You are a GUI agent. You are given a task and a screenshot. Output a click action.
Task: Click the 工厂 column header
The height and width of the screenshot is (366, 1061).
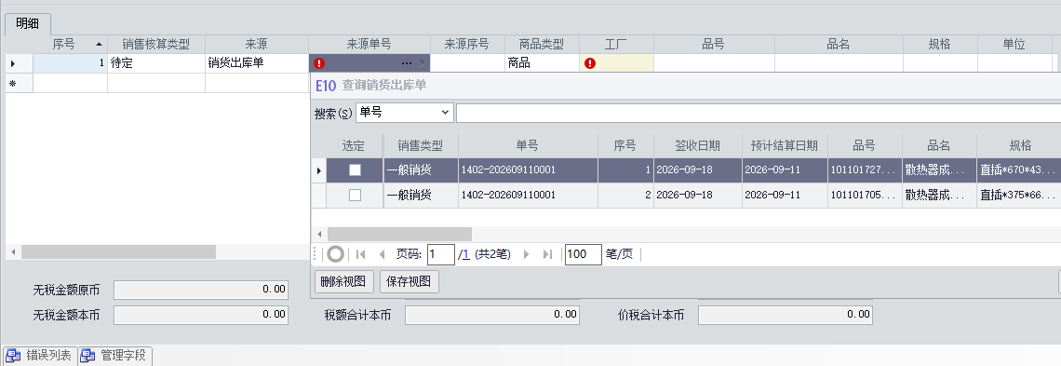pos(616,44)
